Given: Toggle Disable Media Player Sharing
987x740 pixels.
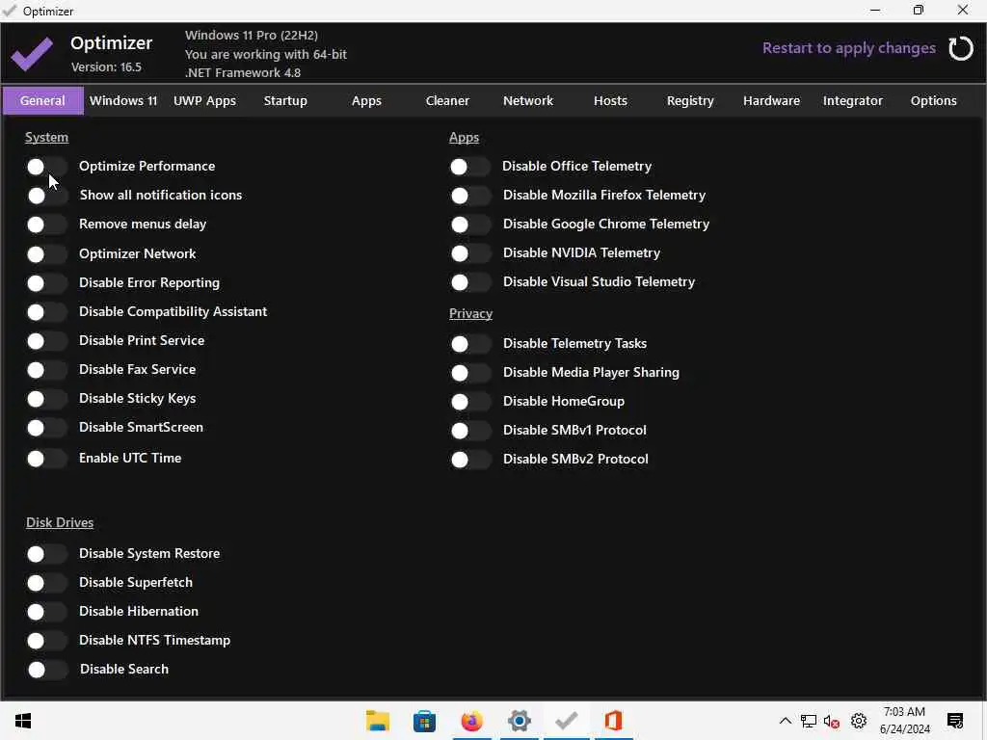Looking at the screenshot, I should 470,373.
